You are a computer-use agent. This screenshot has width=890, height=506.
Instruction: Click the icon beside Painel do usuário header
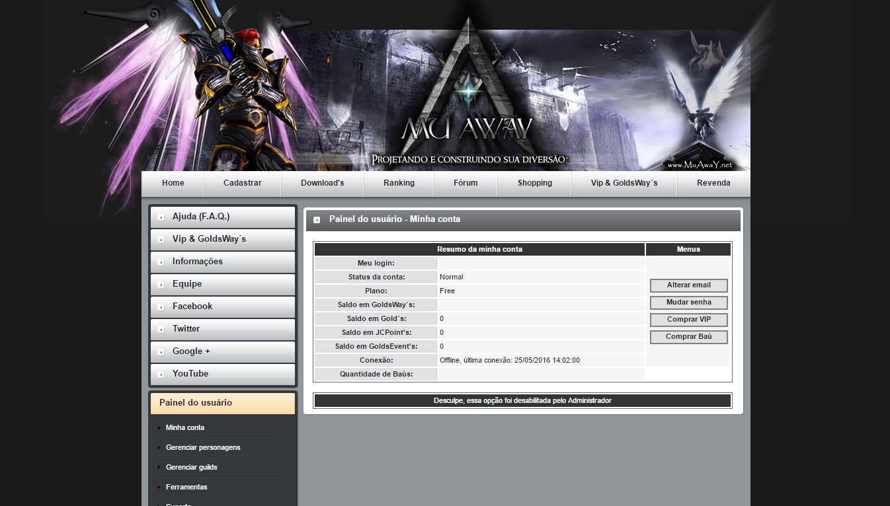[317, 220]
